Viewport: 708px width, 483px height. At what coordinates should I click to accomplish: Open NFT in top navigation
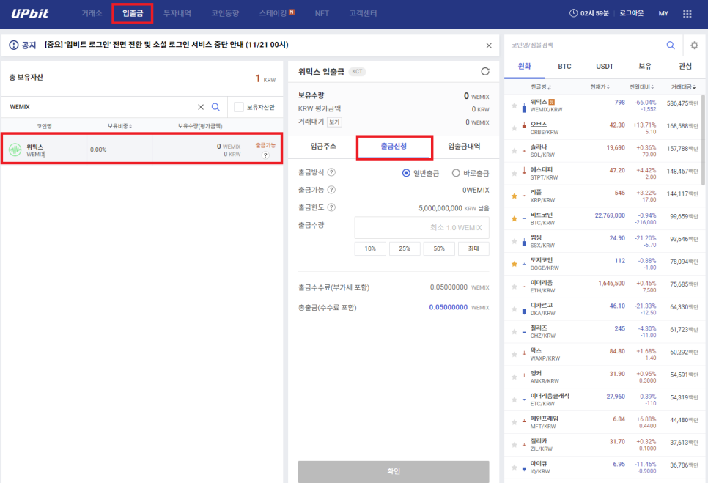pos(322,13)
